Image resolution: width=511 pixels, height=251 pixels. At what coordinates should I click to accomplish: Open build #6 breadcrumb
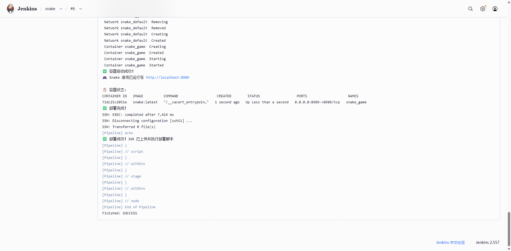(x=73, y=9)
